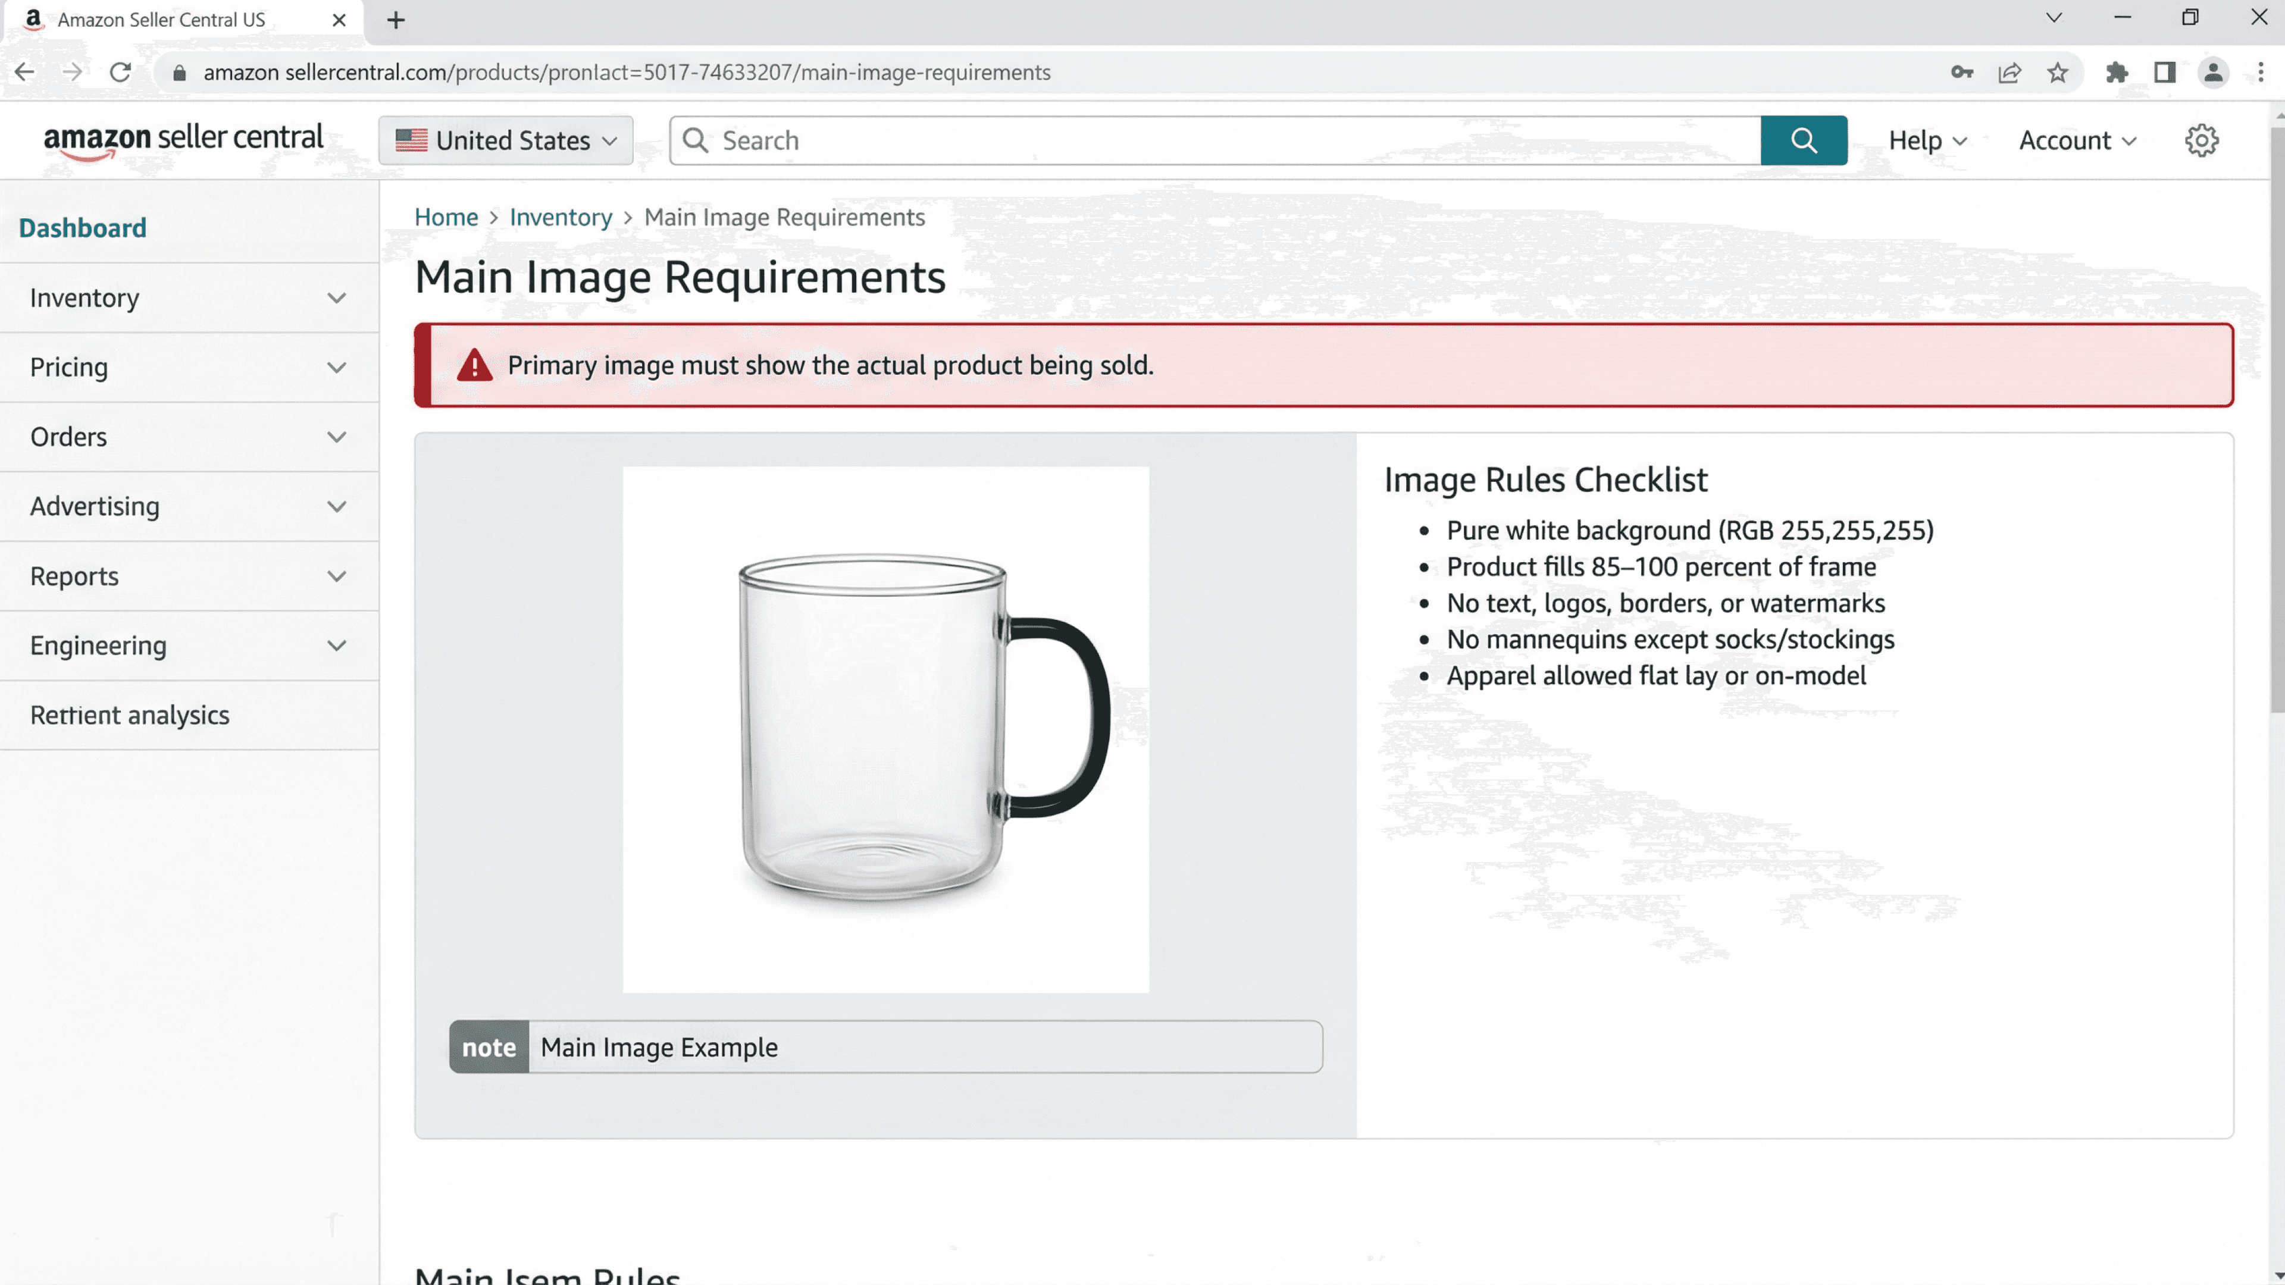2285x1285 pixels.
Task: Click the Amazon Seller Central logo
Action: (x=184, y=140)
